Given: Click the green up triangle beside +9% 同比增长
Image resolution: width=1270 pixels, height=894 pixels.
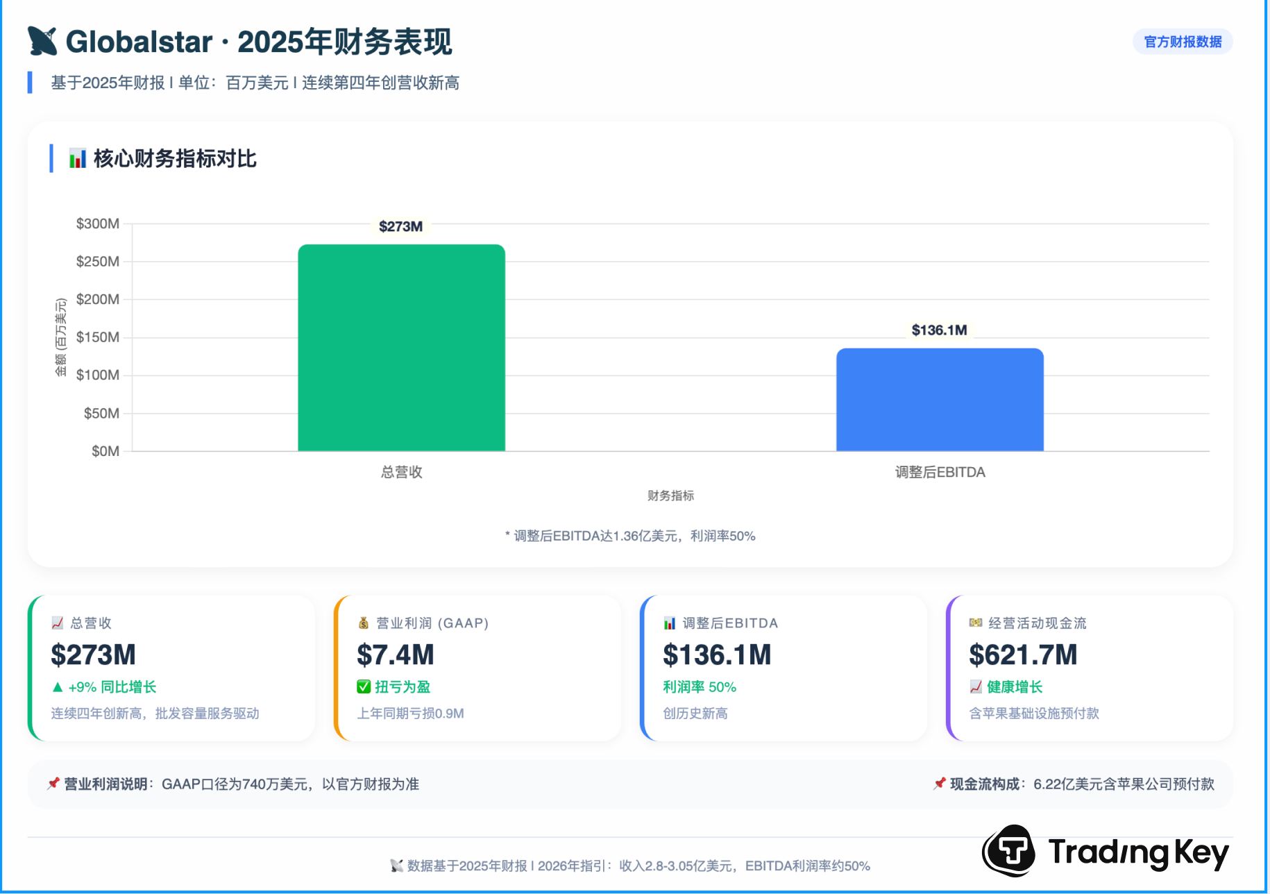Looking at the screenshot, I should [58, 687].
